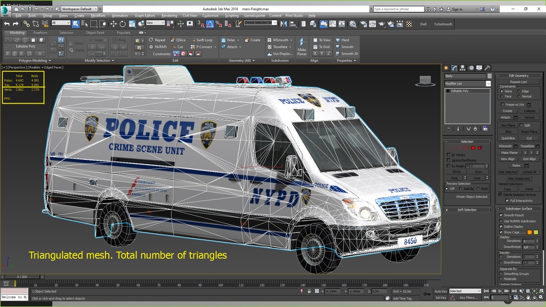The height and width of the screenshot is (307, 546).
Task: Open the Material Editor
Action: click(352, 24)
